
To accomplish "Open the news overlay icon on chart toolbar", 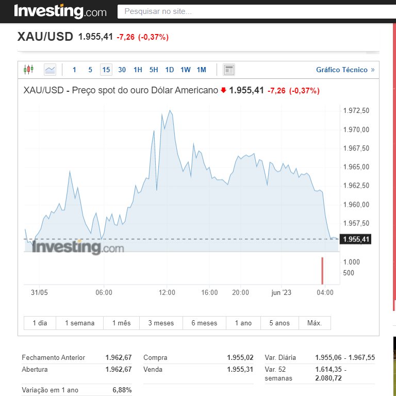I will pos(229,70).
